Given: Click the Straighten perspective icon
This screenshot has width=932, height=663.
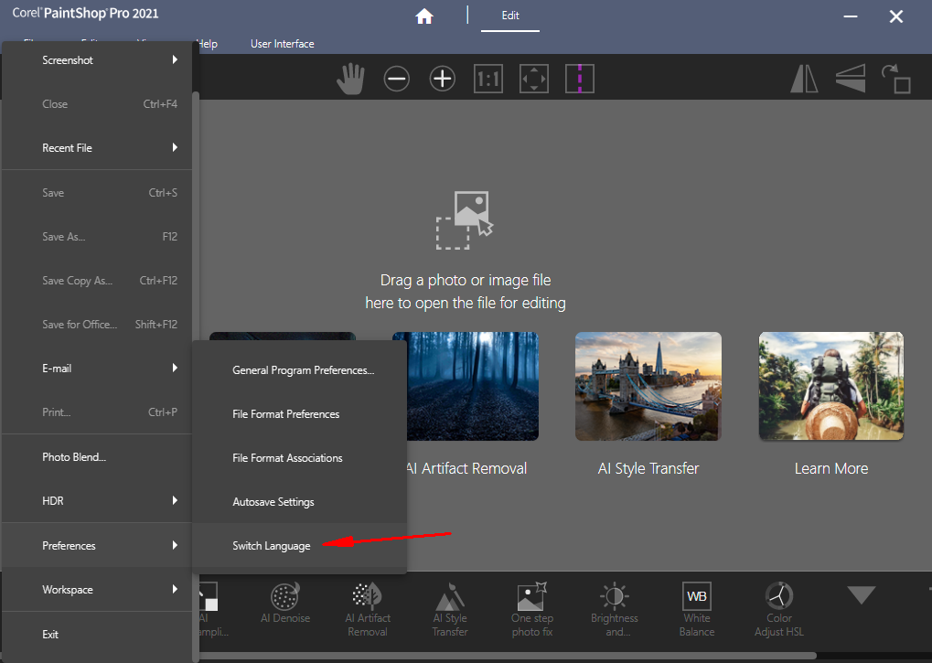Looking at the screenshot, I should click(850, 79).
